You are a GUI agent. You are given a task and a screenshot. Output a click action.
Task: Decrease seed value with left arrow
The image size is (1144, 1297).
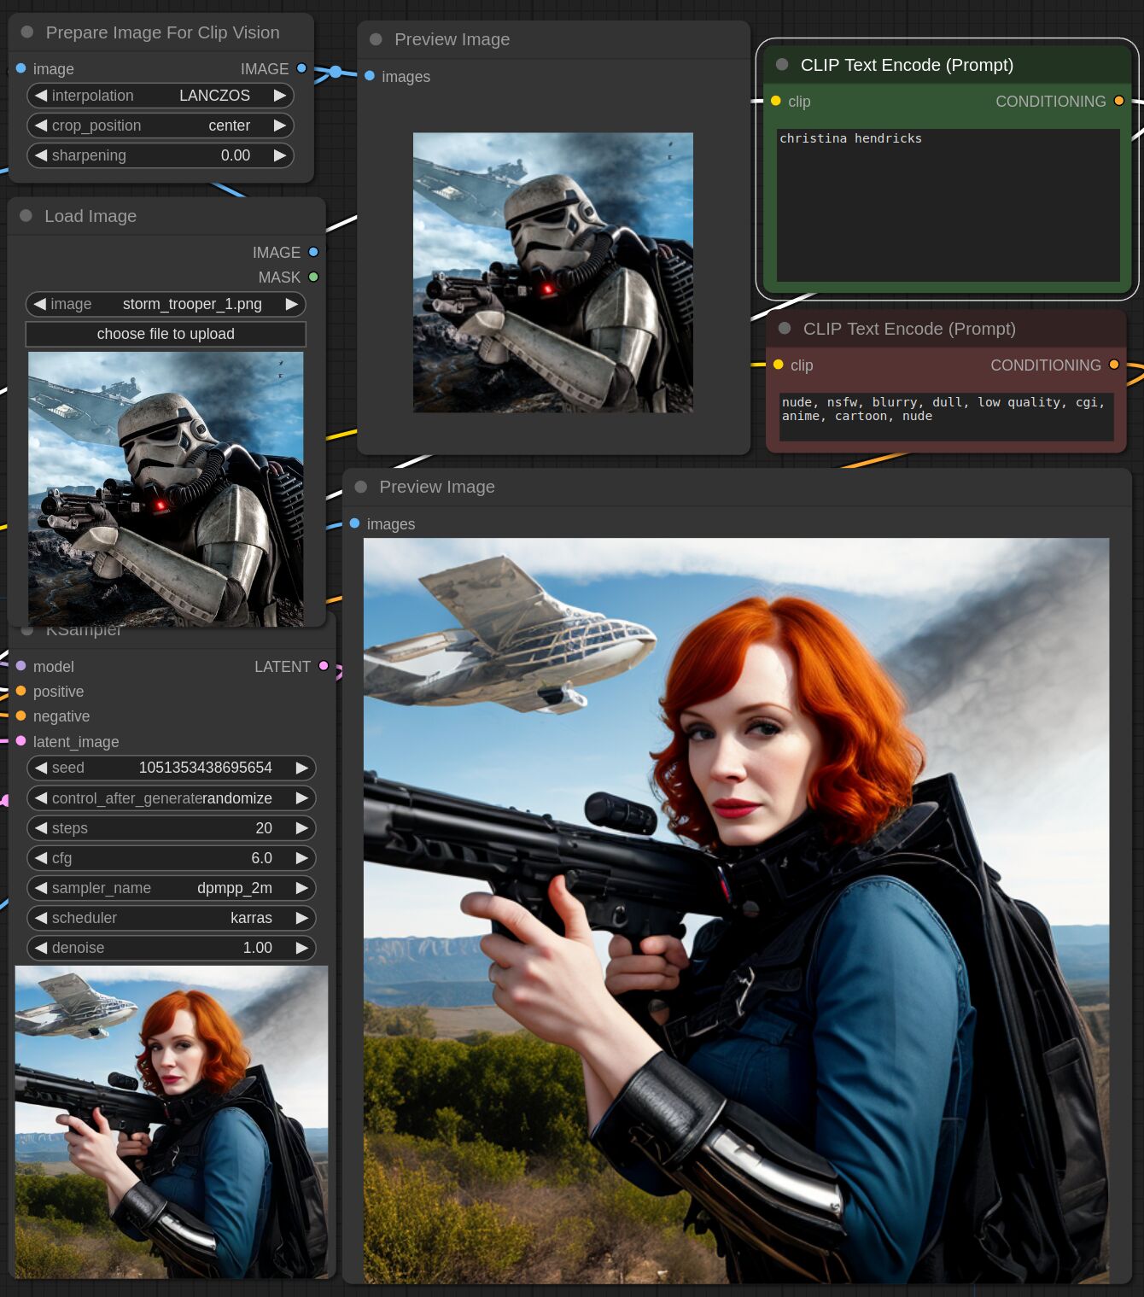40,768
